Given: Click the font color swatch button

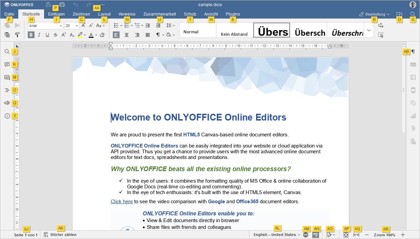Looking at the screenshot, I should pos(91,35).
